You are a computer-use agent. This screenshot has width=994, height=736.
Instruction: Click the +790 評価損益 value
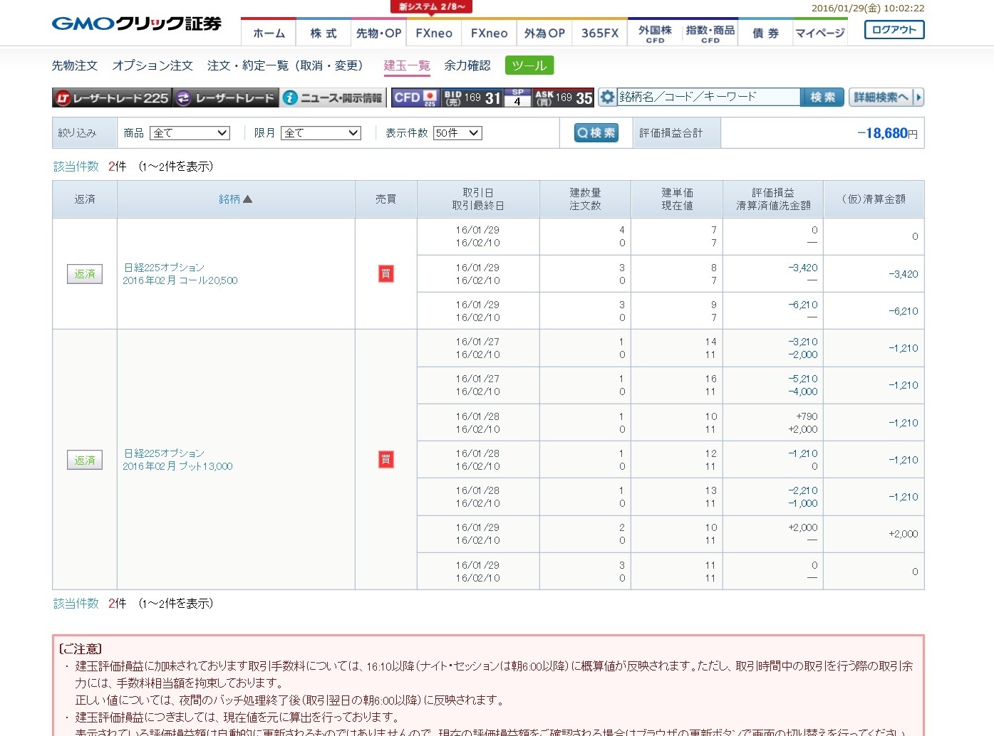[x=807, y=416]
